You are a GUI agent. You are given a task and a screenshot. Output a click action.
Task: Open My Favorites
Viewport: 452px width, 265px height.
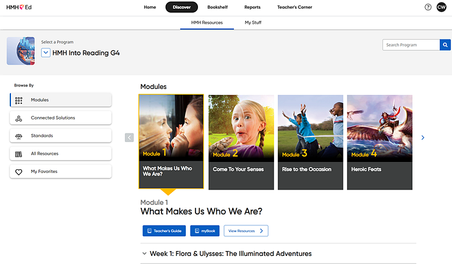tap(61, 171)
